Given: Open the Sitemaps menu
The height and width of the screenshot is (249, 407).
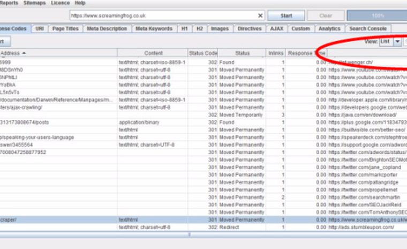Looking at the screenshot, I should click(x=34, y=3).
